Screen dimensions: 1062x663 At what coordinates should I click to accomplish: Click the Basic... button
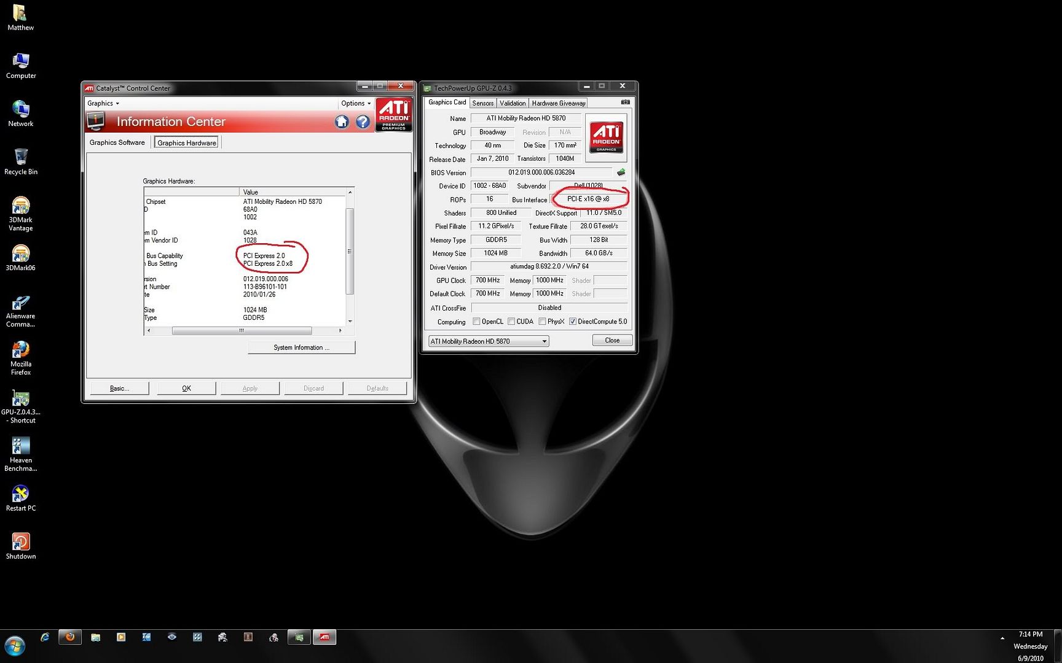point(119,389)
